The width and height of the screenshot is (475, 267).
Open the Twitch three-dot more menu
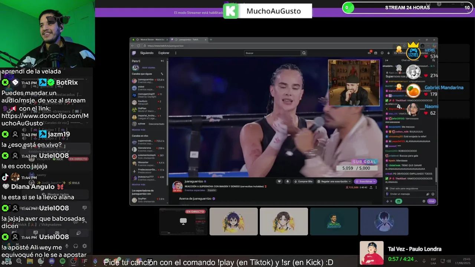(x=176, y=53)
